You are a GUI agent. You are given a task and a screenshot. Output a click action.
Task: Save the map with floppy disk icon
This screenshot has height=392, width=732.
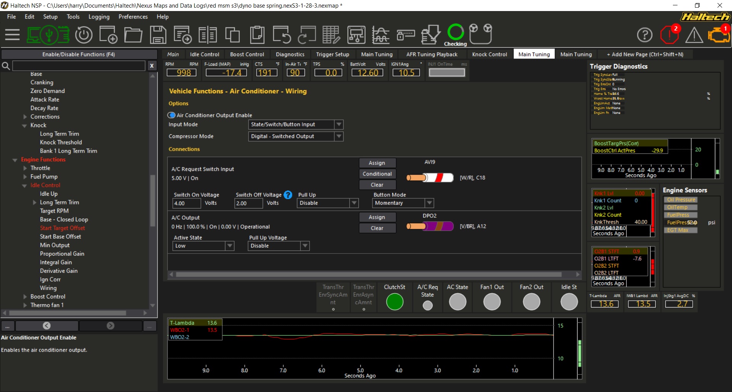point(158,35)
